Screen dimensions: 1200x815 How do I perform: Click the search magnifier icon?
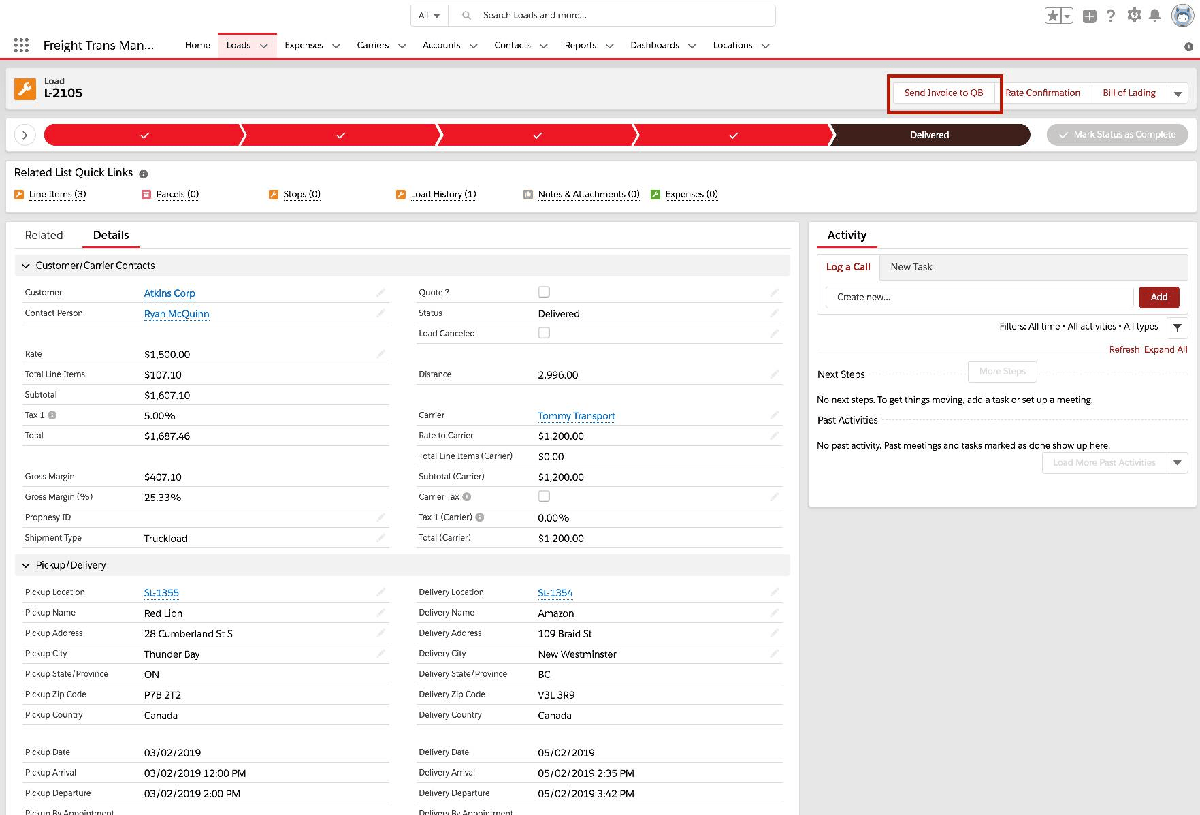click(x=466, y=16)
